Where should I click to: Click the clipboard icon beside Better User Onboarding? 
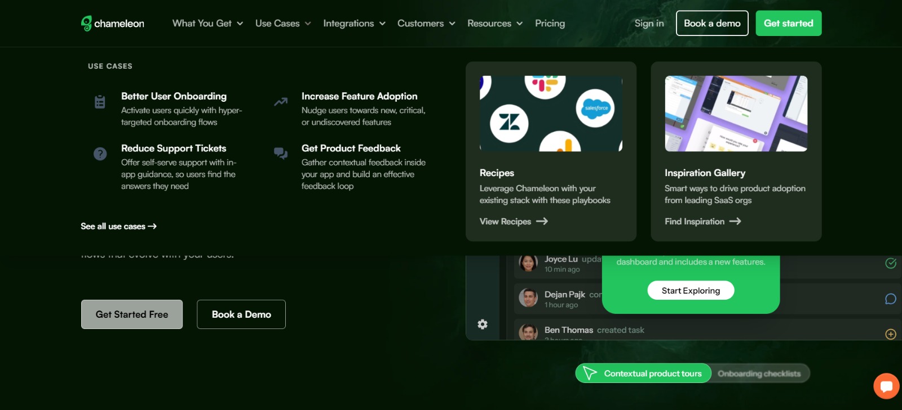click(x=100, y=102)
